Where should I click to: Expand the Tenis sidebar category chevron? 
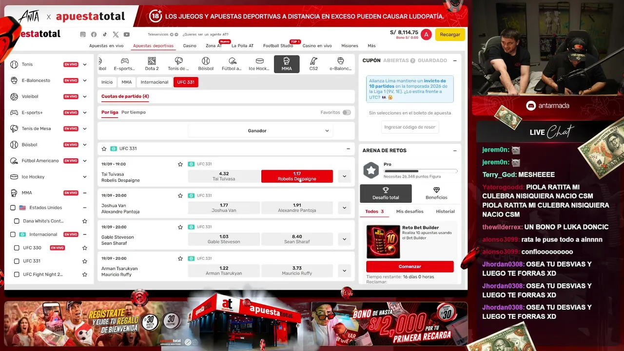click(85, 64)
